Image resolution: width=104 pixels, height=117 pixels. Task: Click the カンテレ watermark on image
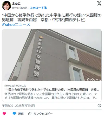pos(94,80)
